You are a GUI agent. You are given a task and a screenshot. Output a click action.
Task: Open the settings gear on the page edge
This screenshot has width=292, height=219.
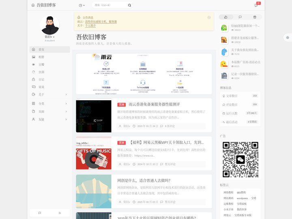tap(288, 38)
